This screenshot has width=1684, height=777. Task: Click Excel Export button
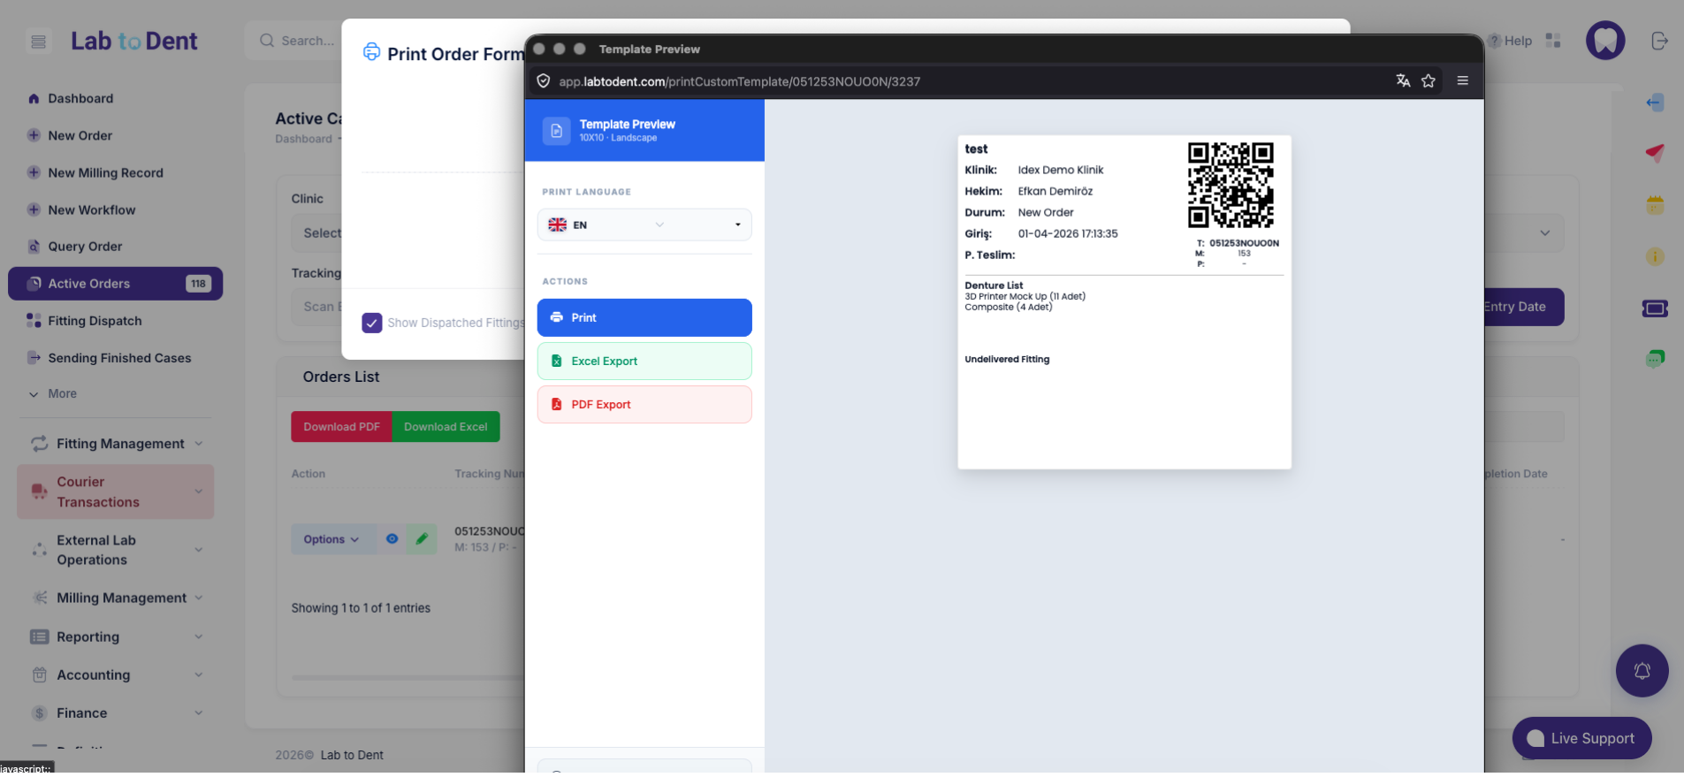coord(644,361)
